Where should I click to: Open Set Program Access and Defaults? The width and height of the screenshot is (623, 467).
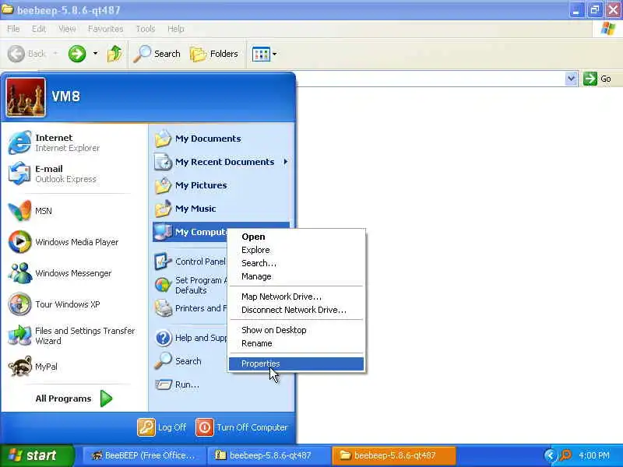(190, 285)
